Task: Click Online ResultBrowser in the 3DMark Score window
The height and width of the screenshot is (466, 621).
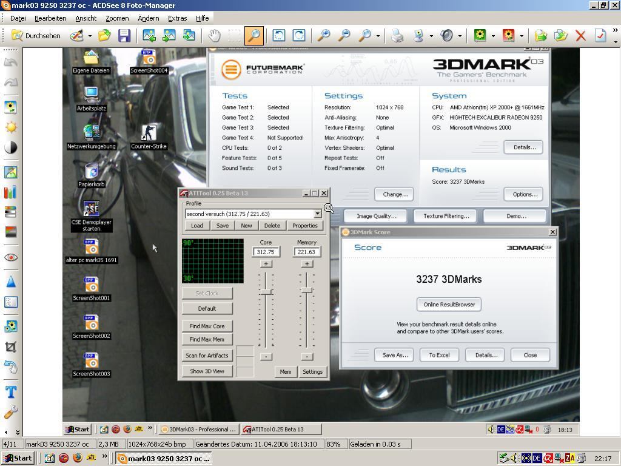Action: coord(449,305)
